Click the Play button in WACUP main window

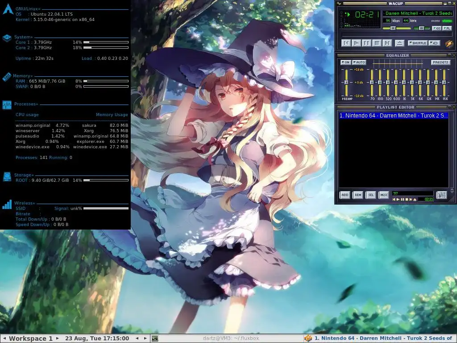coord(356,43)
